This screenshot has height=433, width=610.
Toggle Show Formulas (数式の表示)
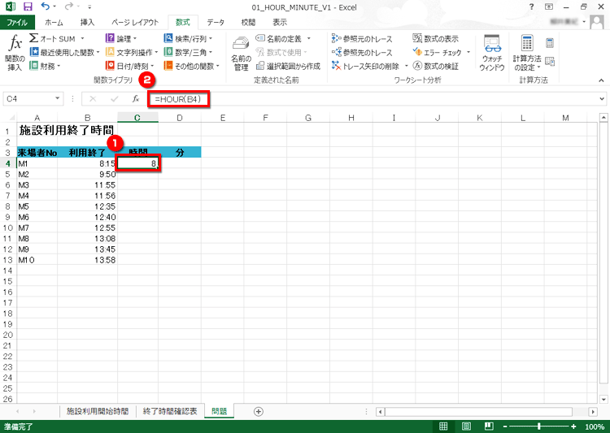coord(436,38)
